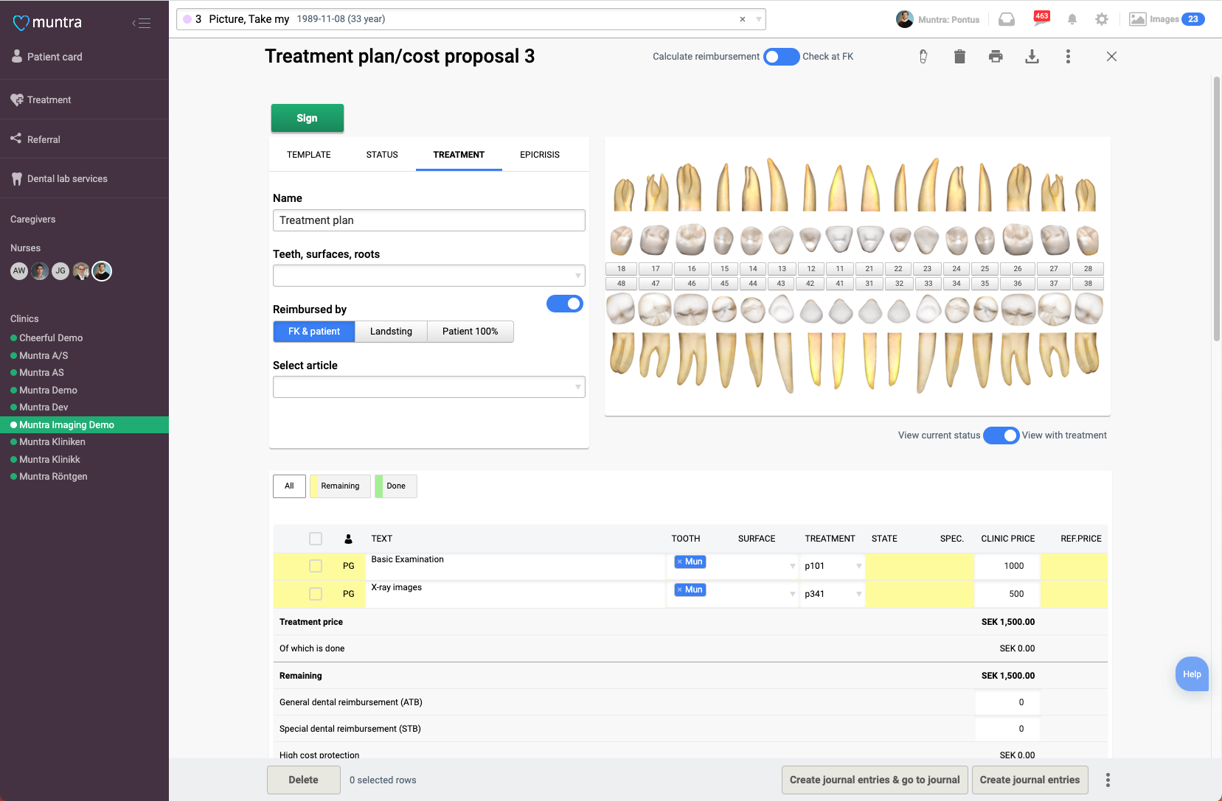Viewport: 1222px width, 801px height.
Task: View the patient's 23 Images
Action: 1166,18
